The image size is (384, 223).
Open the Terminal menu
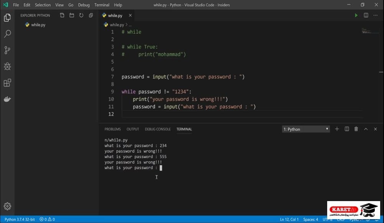(x=102, y=5)
